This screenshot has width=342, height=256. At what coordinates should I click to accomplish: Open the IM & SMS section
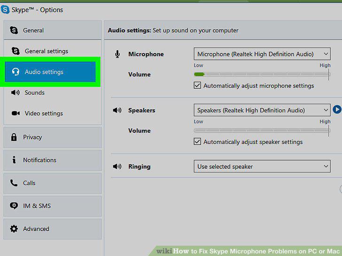[53, 206]
